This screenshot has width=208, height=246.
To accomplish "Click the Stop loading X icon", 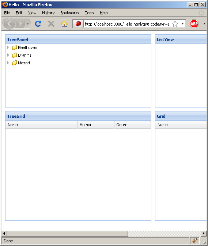I will click(x=51, y=24).
